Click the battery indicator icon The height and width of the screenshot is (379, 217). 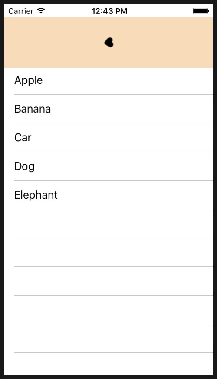pyautogui.click(x=201, y=11)
